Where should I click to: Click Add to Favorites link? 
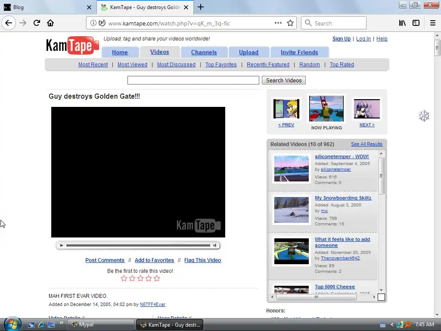point(154,260)
